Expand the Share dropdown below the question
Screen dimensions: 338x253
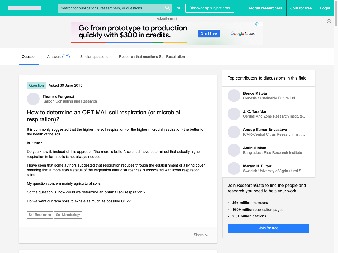pos(201,235)
